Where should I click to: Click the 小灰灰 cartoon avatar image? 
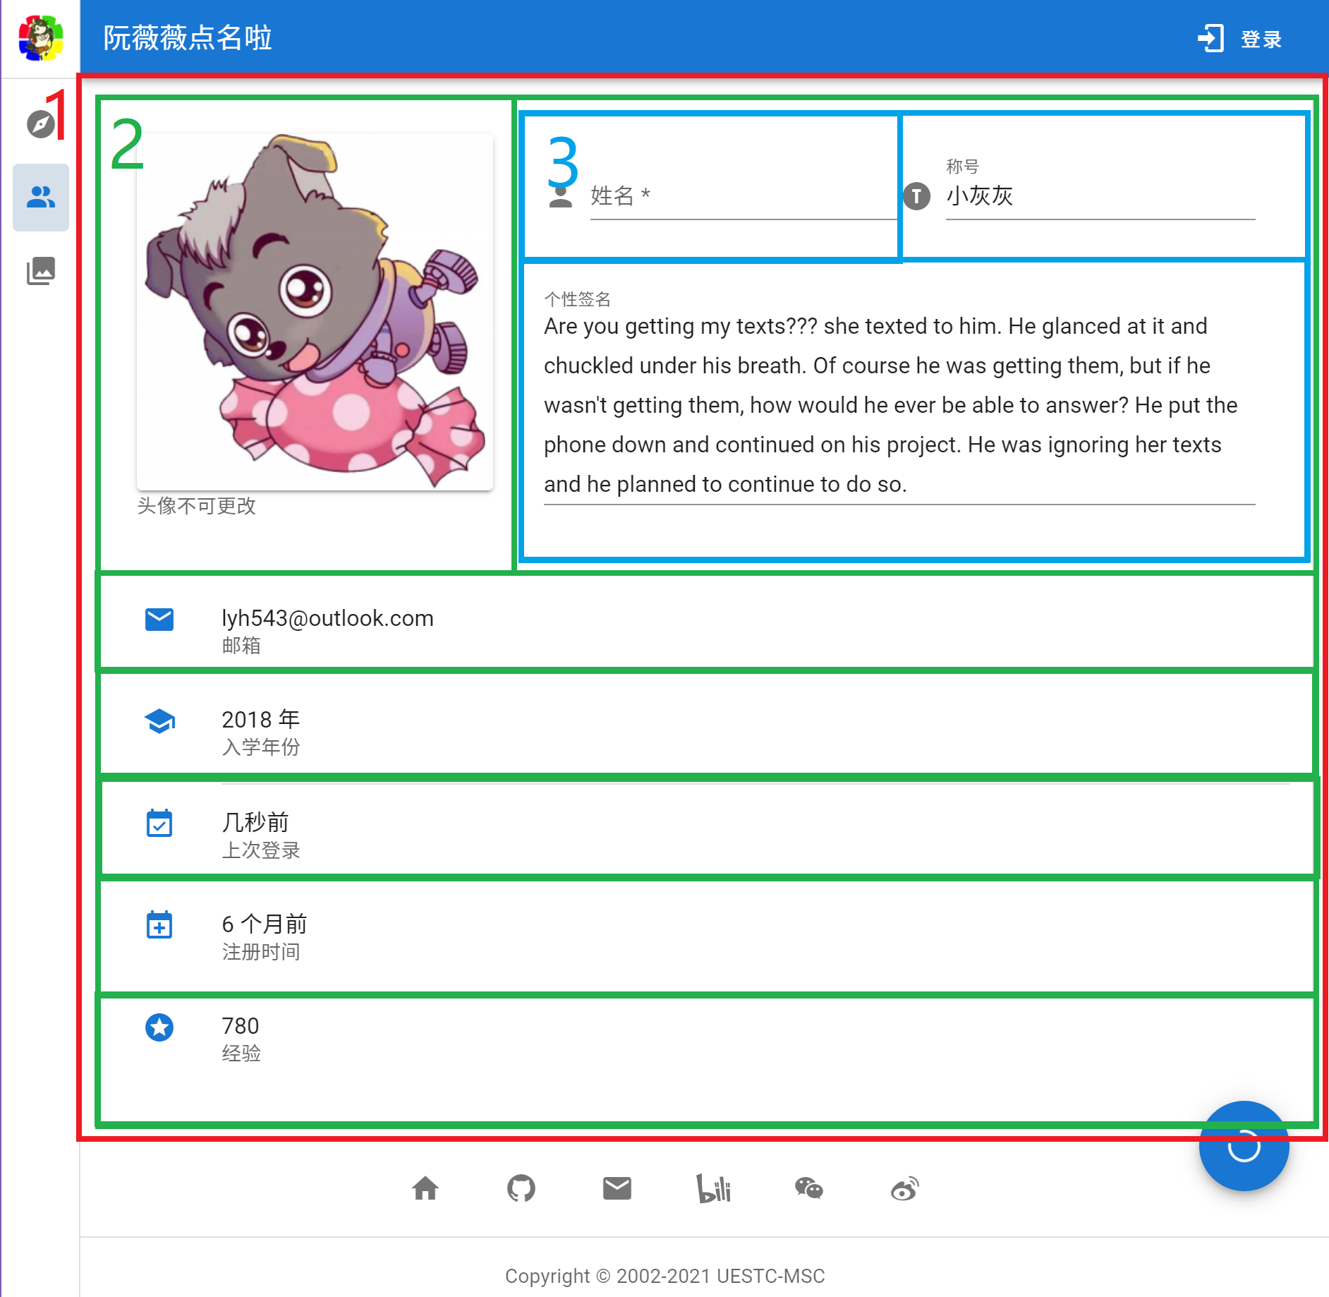coord(315,312)
